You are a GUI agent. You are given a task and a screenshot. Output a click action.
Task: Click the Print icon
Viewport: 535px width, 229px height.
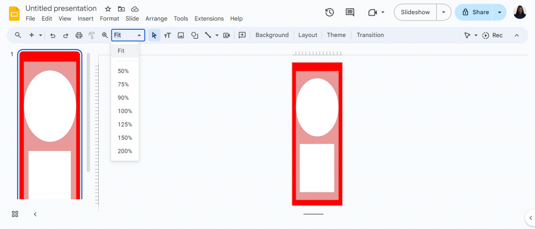(x=79, y=35)
